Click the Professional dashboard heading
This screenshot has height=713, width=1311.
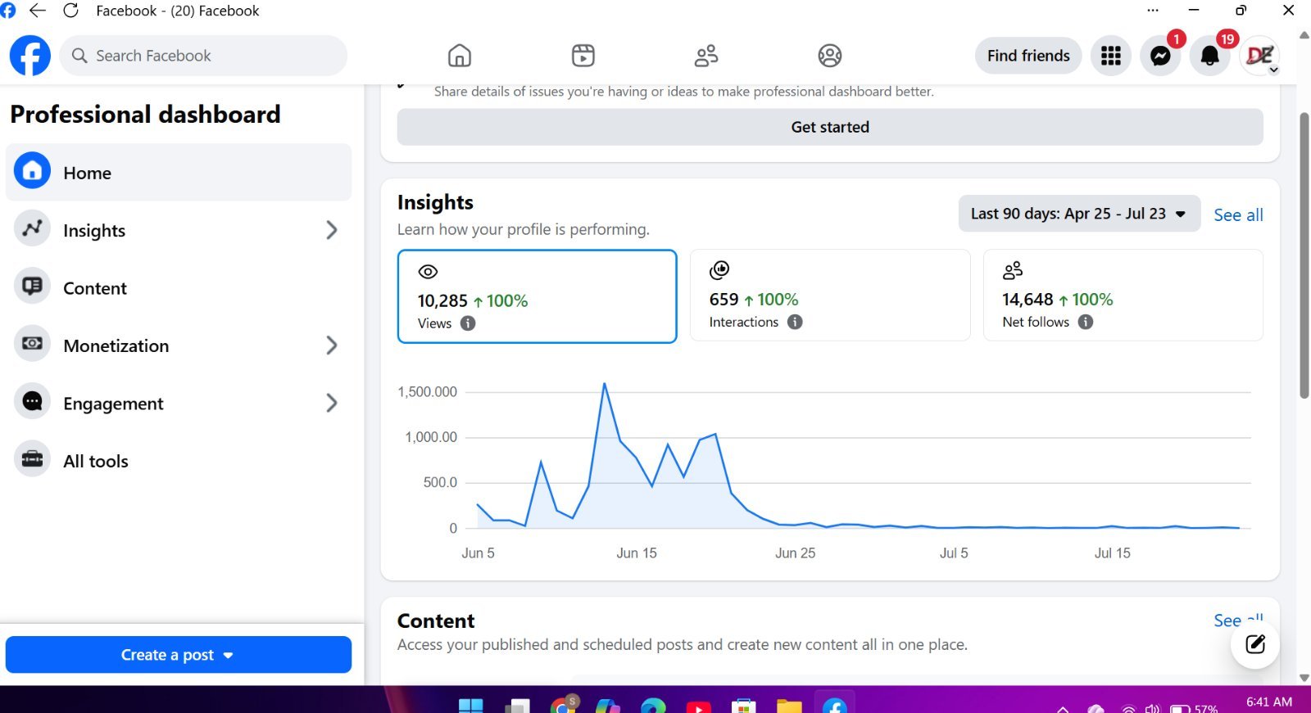point(145,114)
